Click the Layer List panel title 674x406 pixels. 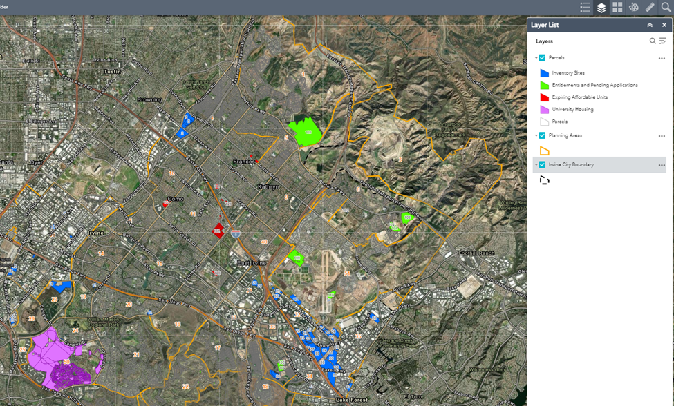545,25
